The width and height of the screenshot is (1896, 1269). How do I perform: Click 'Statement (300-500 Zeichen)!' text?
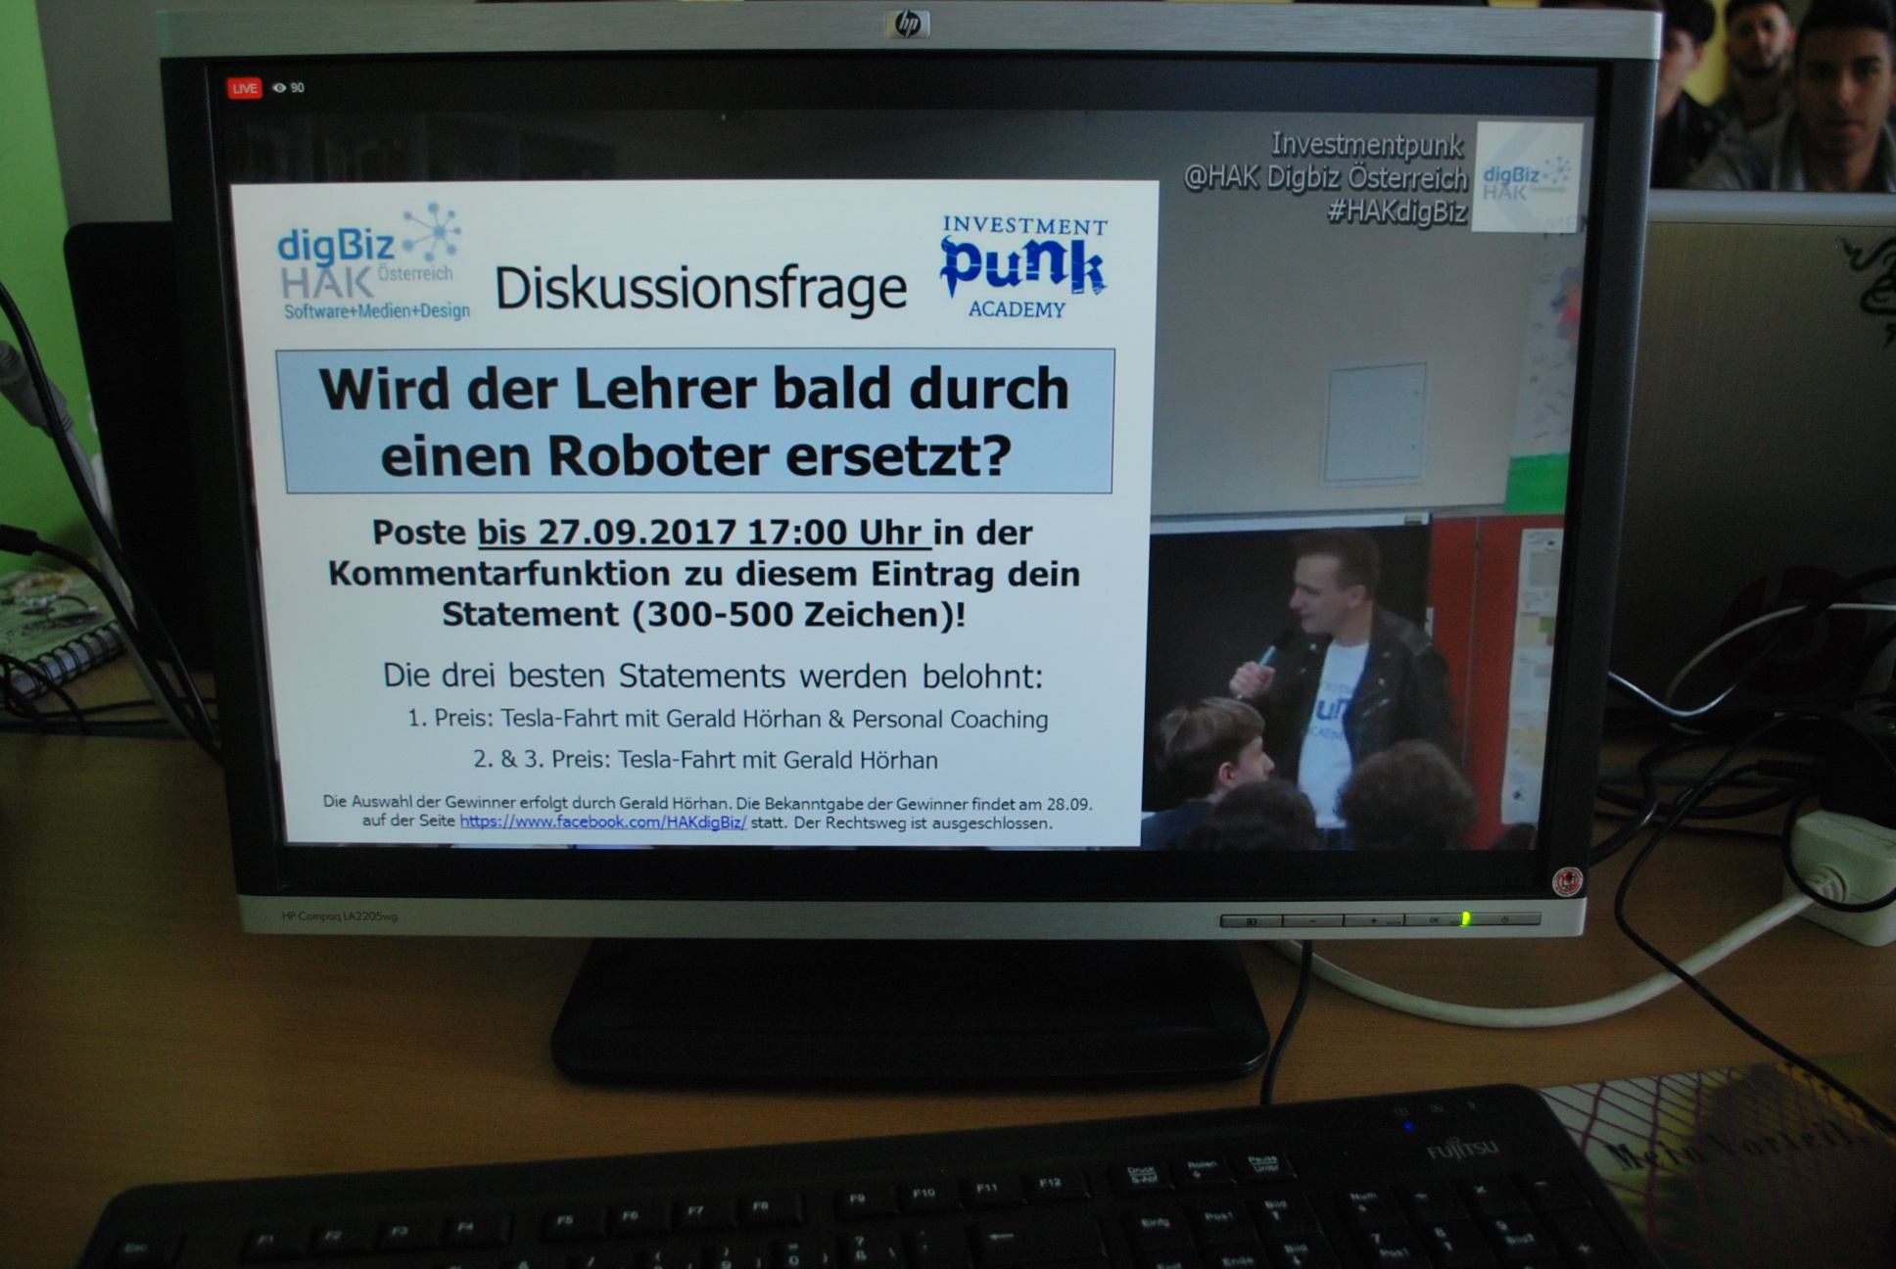703,615
